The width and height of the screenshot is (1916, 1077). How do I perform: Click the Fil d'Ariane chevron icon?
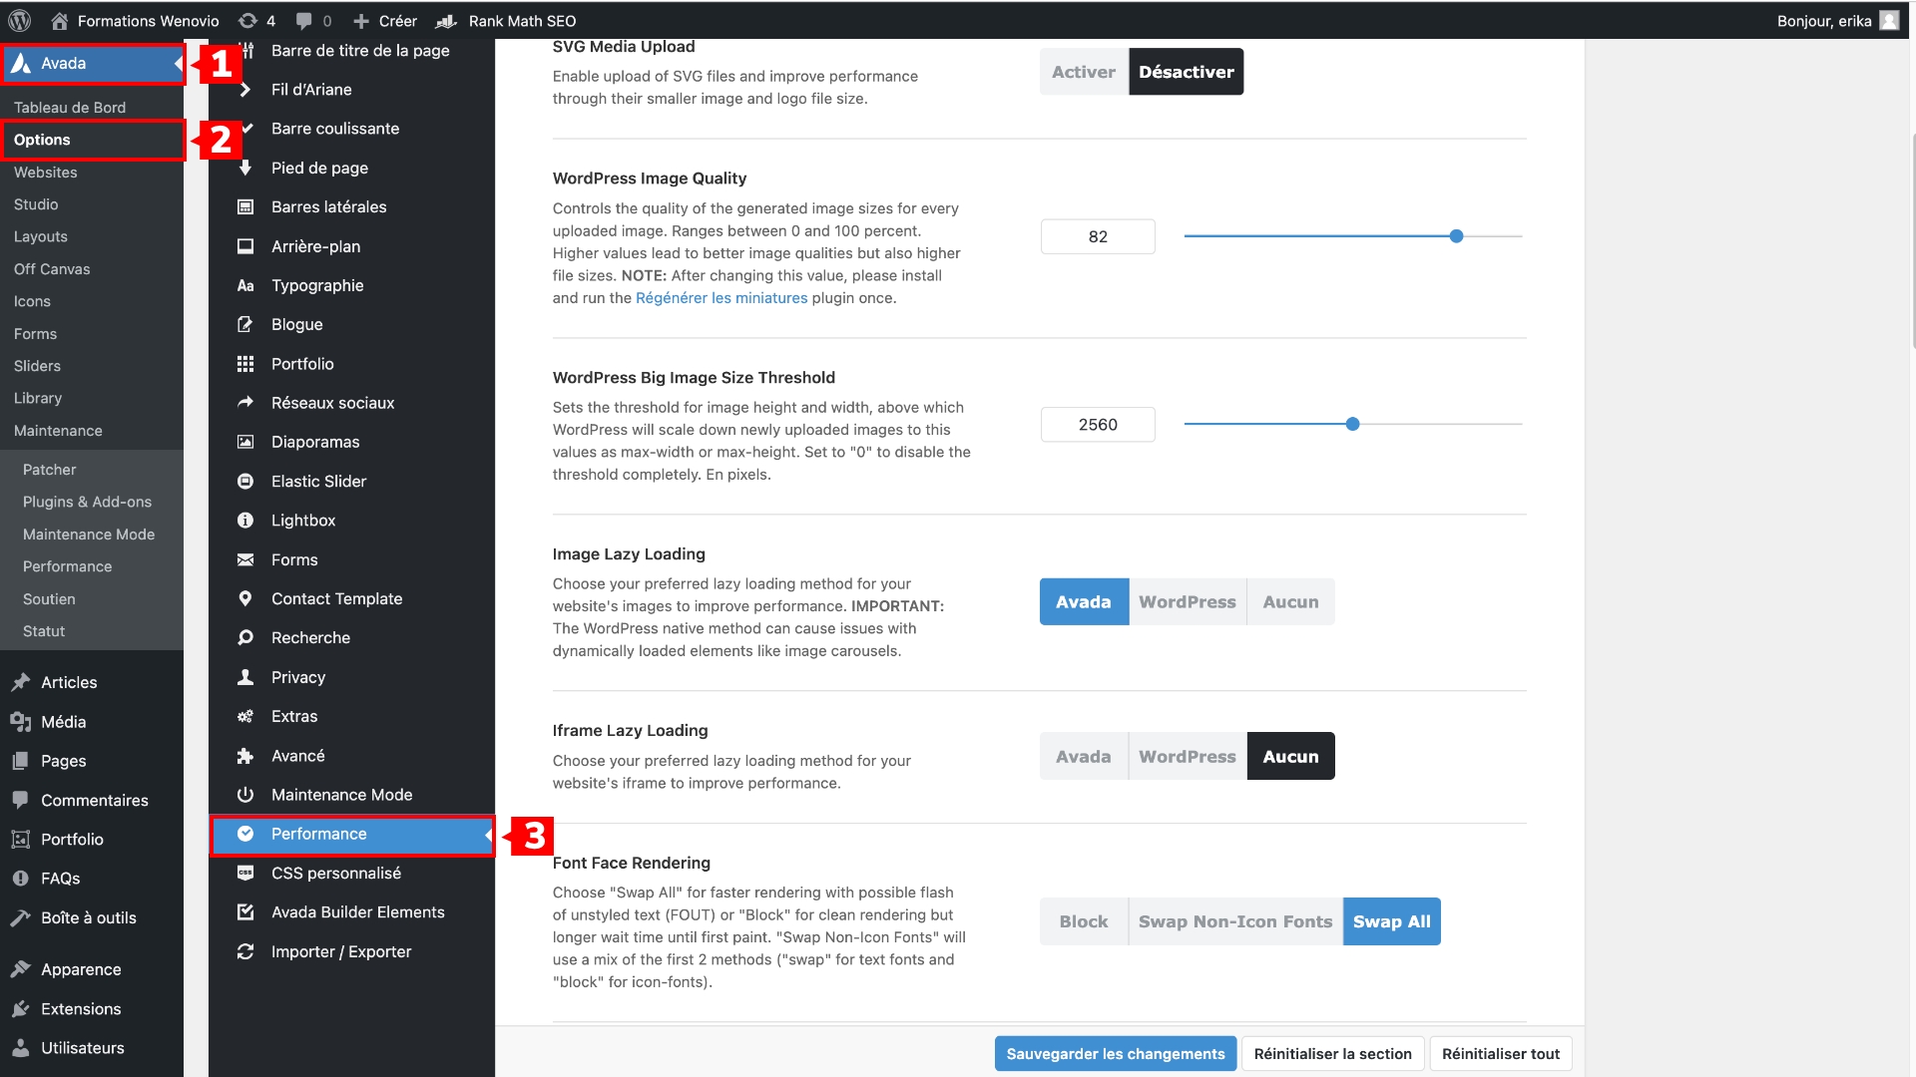coord(245,90)
